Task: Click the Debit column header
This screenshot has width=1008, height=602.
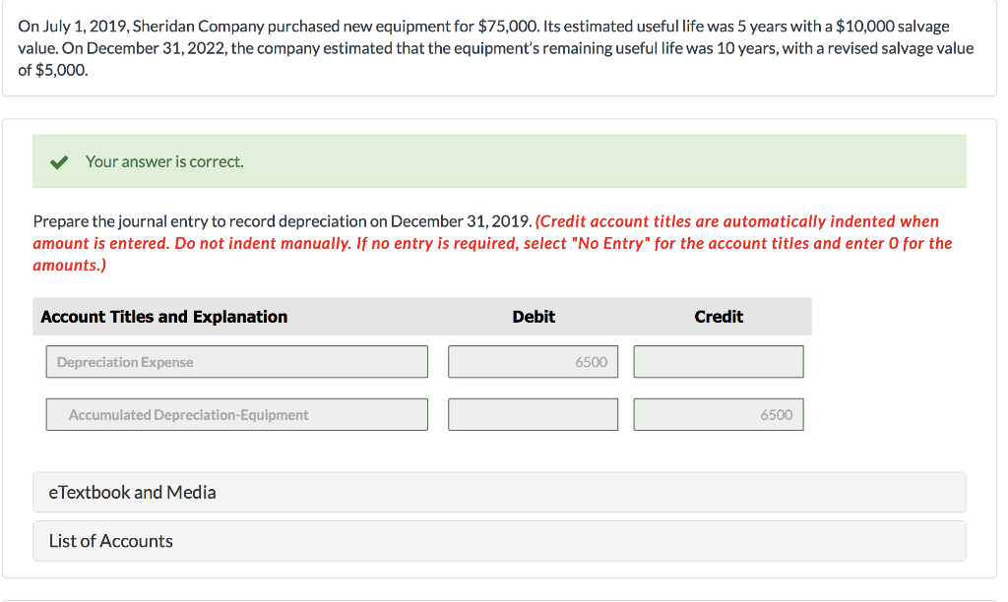Action: coord(533,316)
